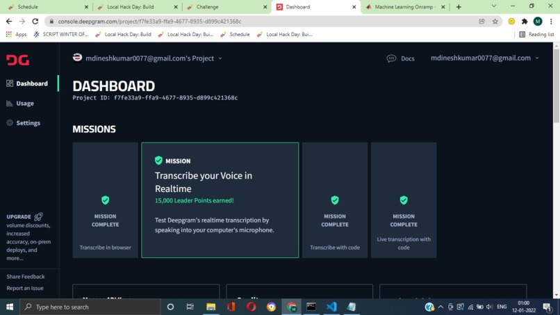Image resolution: width=560 pixels, height=315 pixels.
Task: Switch to the Schedule browser tab
Action: coord(47,7)
